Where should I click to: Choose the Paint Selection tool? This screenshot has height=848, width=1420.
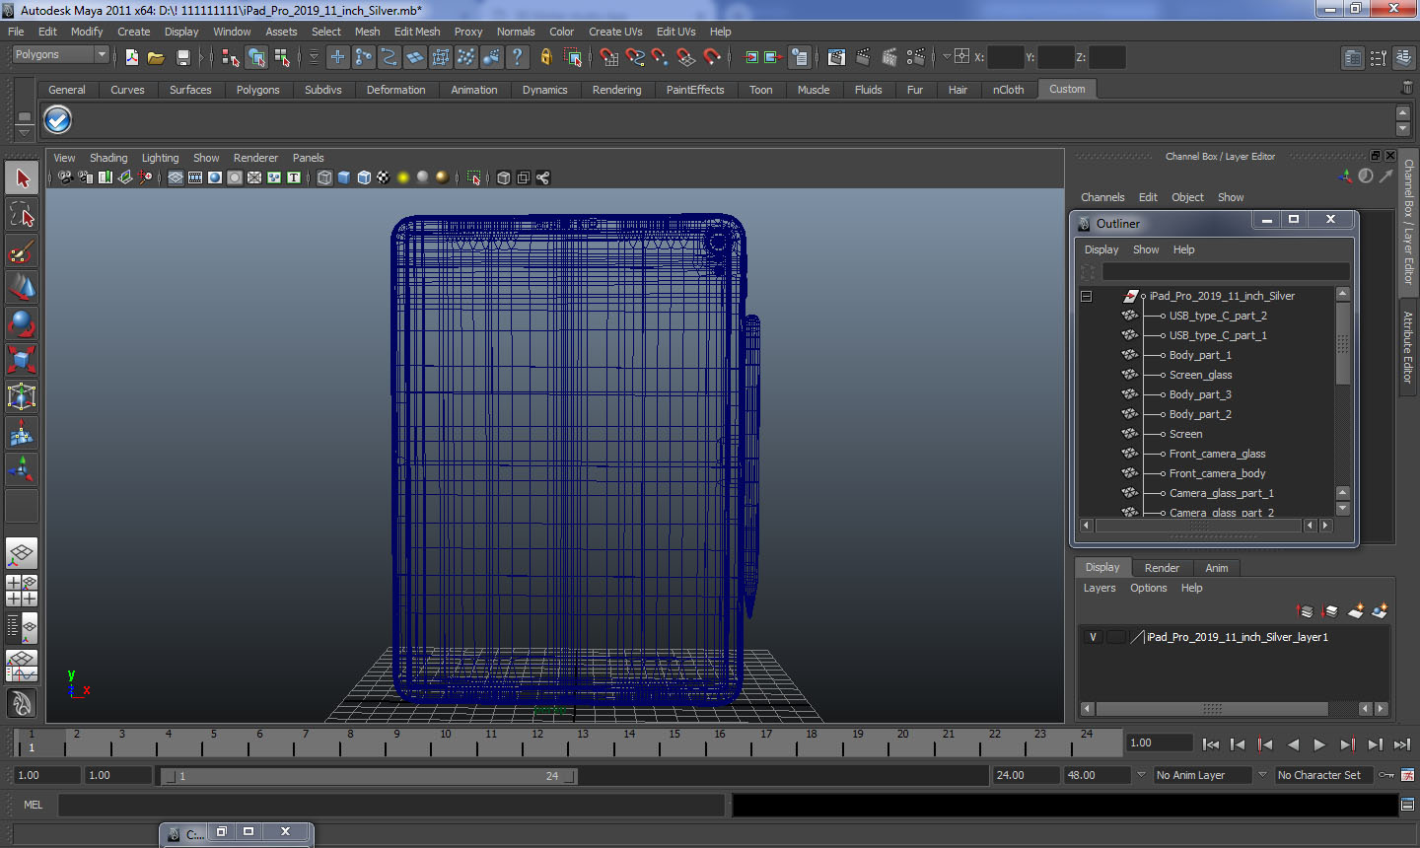22,251
